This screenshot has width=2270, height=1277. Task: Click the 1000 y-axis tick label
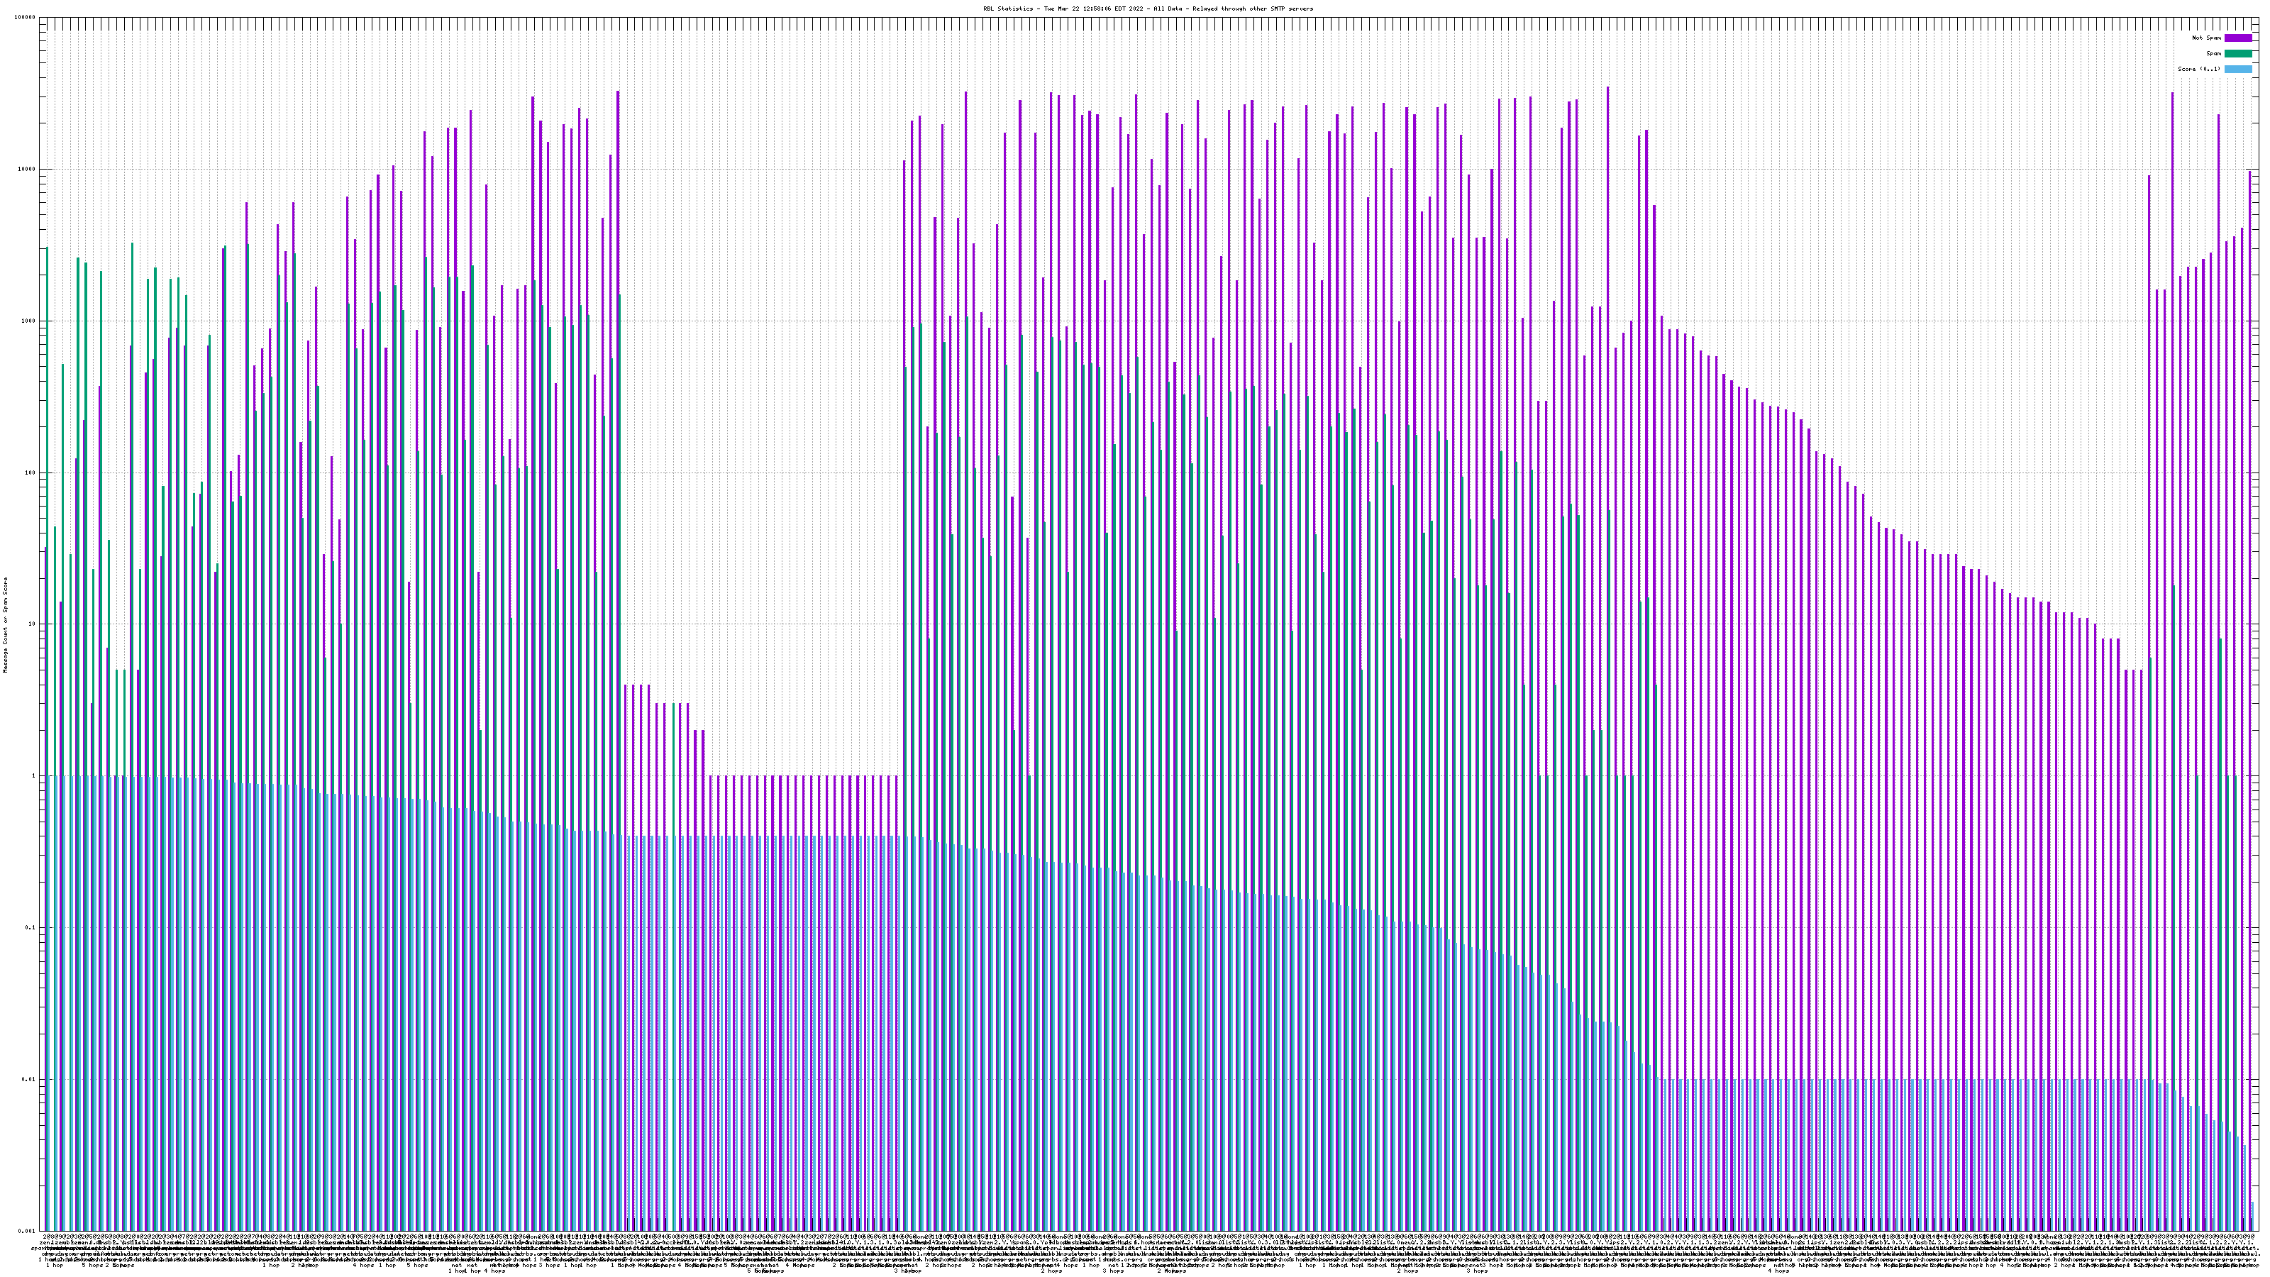29,321
